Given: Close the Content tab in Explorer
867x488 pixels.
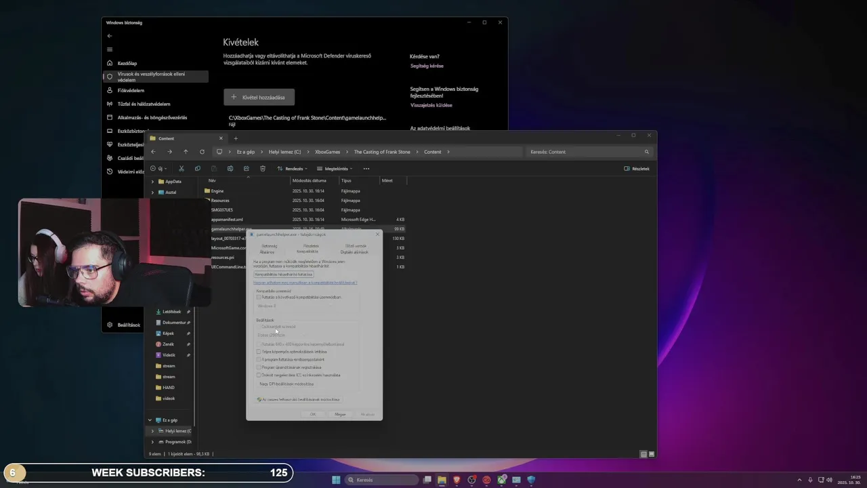Looking at the screenshot, I should (x=220, y=138).
